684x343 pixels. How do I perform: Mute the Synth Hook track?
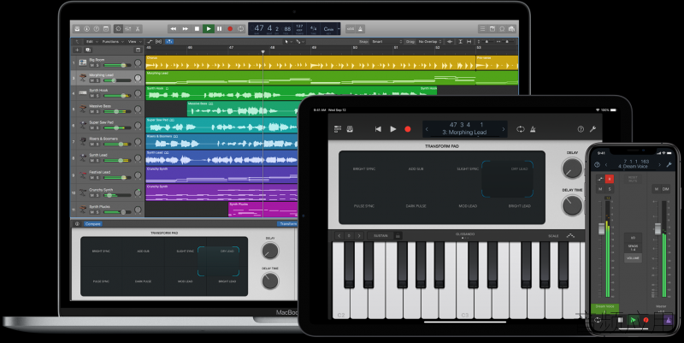92,96
